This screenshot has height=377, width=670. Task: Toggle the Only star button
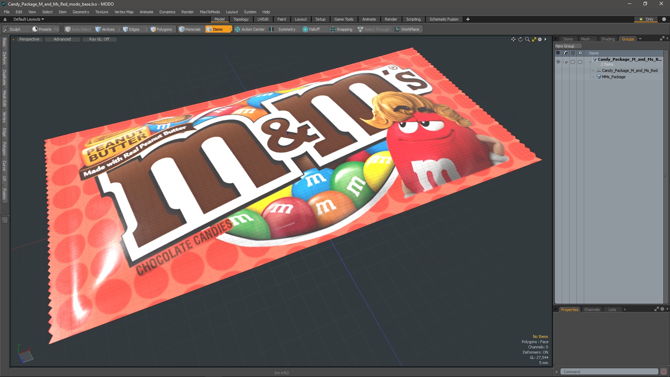[x=646, y=19]
